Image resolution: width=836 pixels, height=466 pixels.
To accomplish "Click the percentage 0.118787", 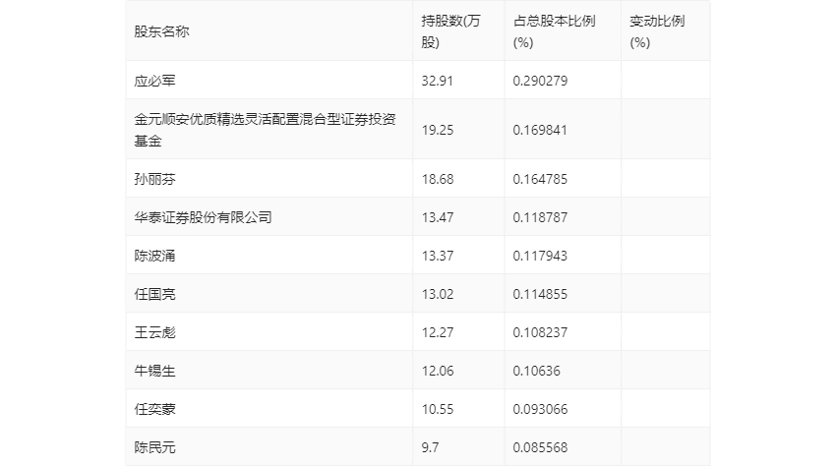I will click(x=540, y=217).
